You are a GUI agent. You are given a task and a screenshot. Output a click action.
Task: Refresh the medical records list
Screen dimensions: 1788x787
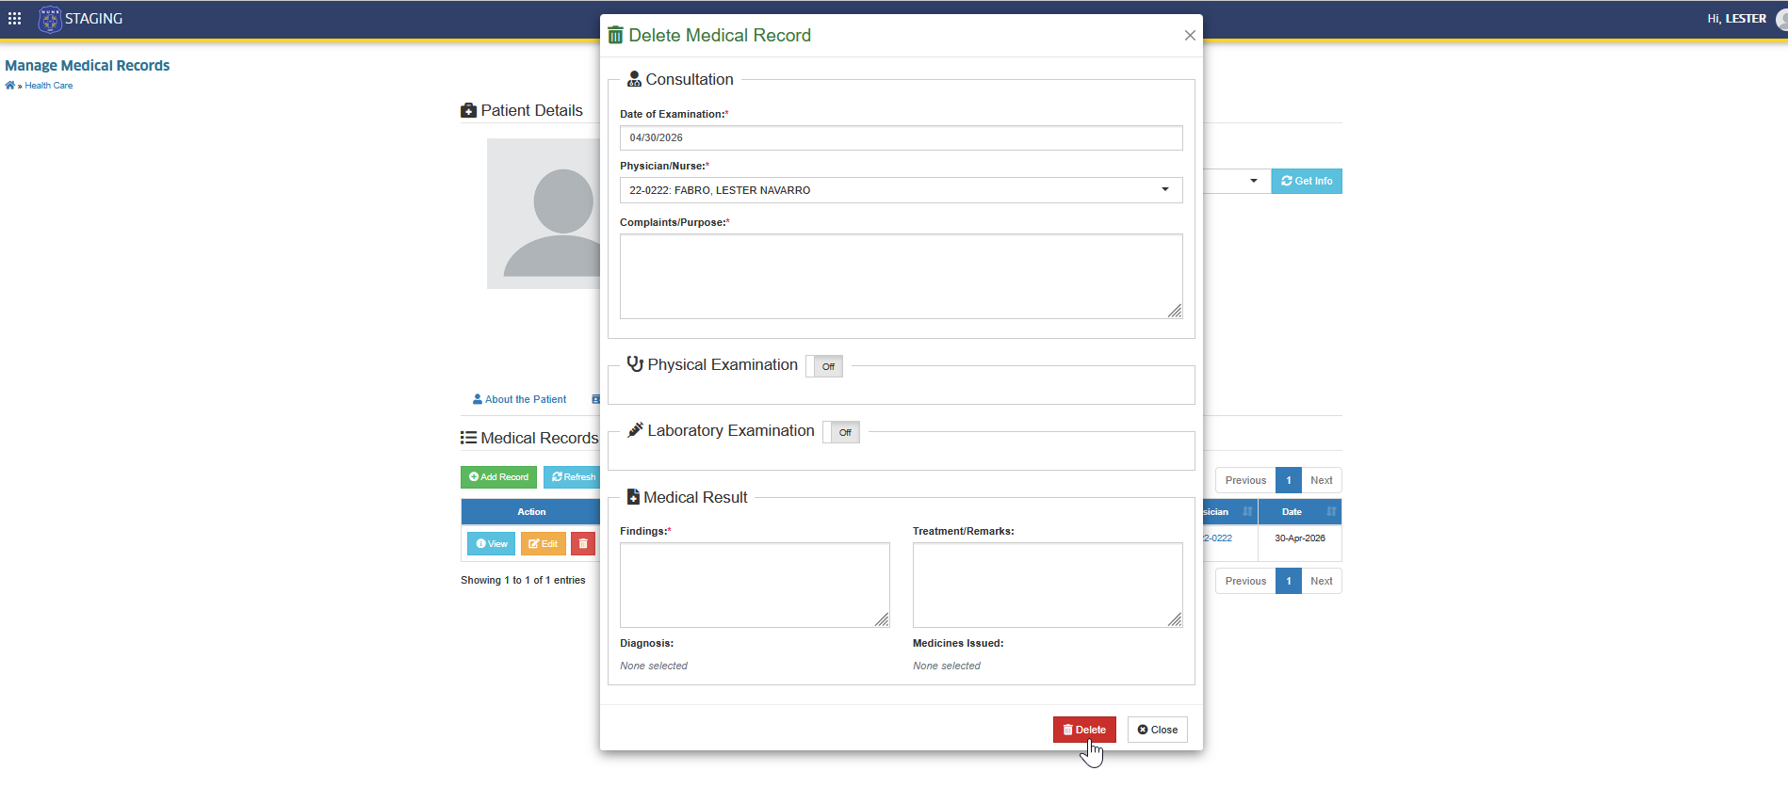(573, 477)
